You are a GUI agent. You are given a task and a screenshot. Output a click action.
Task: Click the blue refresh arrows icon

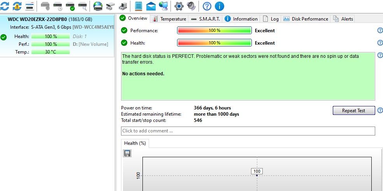click(x=4, y=6)
